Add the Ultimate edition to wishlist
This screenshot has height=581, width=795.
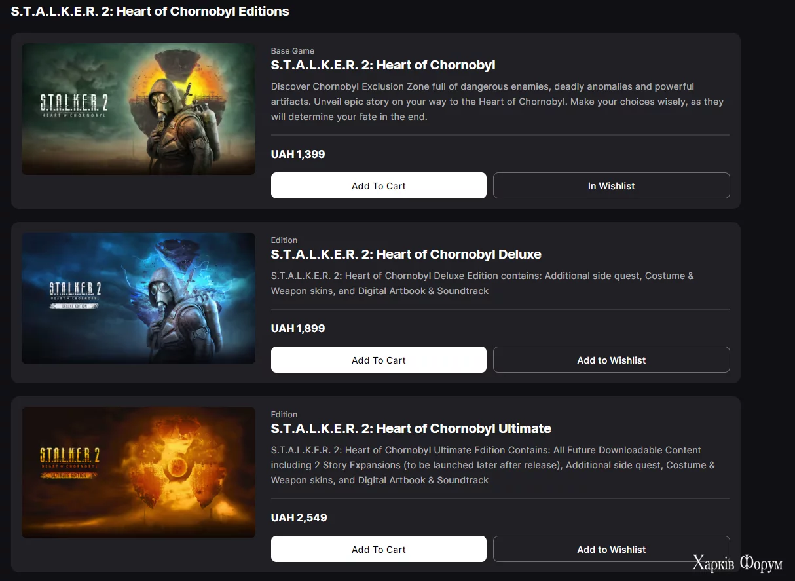click(611, 549)
